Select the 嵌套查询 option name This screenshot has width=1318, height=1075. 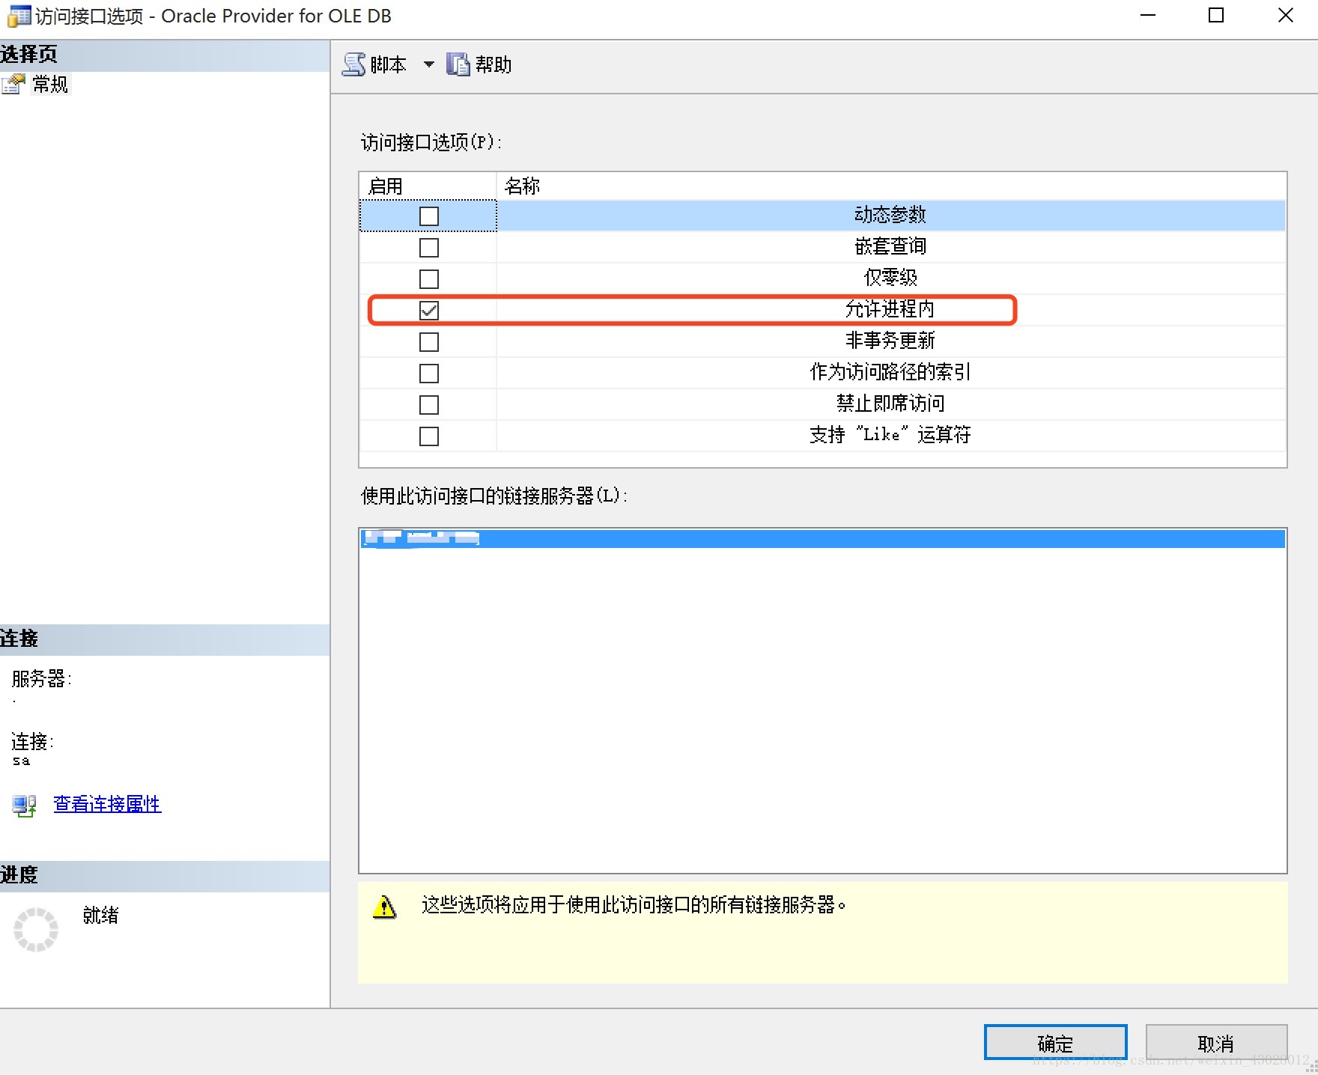tap(890, 246)
